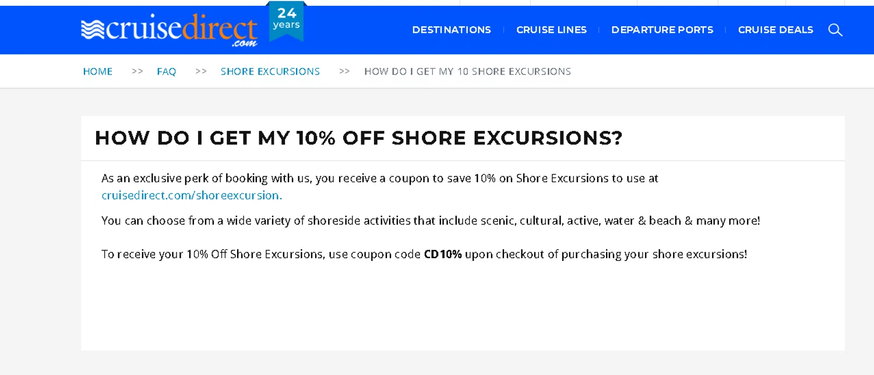Open the Destinations menu

click(x=452, y=30)
